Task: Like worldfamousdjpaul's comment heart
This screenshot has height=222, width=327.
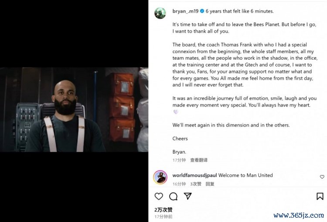Action: [322, 177]
